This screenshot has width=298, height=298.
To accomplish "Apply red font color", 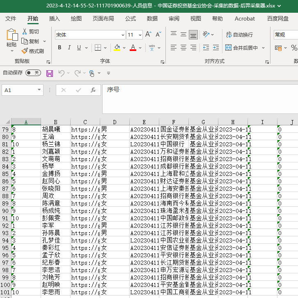I will pyautogui.click(x=133, y=48).
